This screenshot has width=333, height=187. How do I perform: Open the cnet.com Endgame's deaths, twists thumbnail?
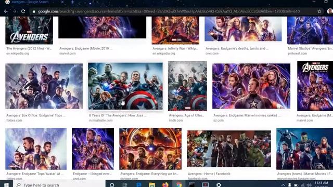point(243,29)
